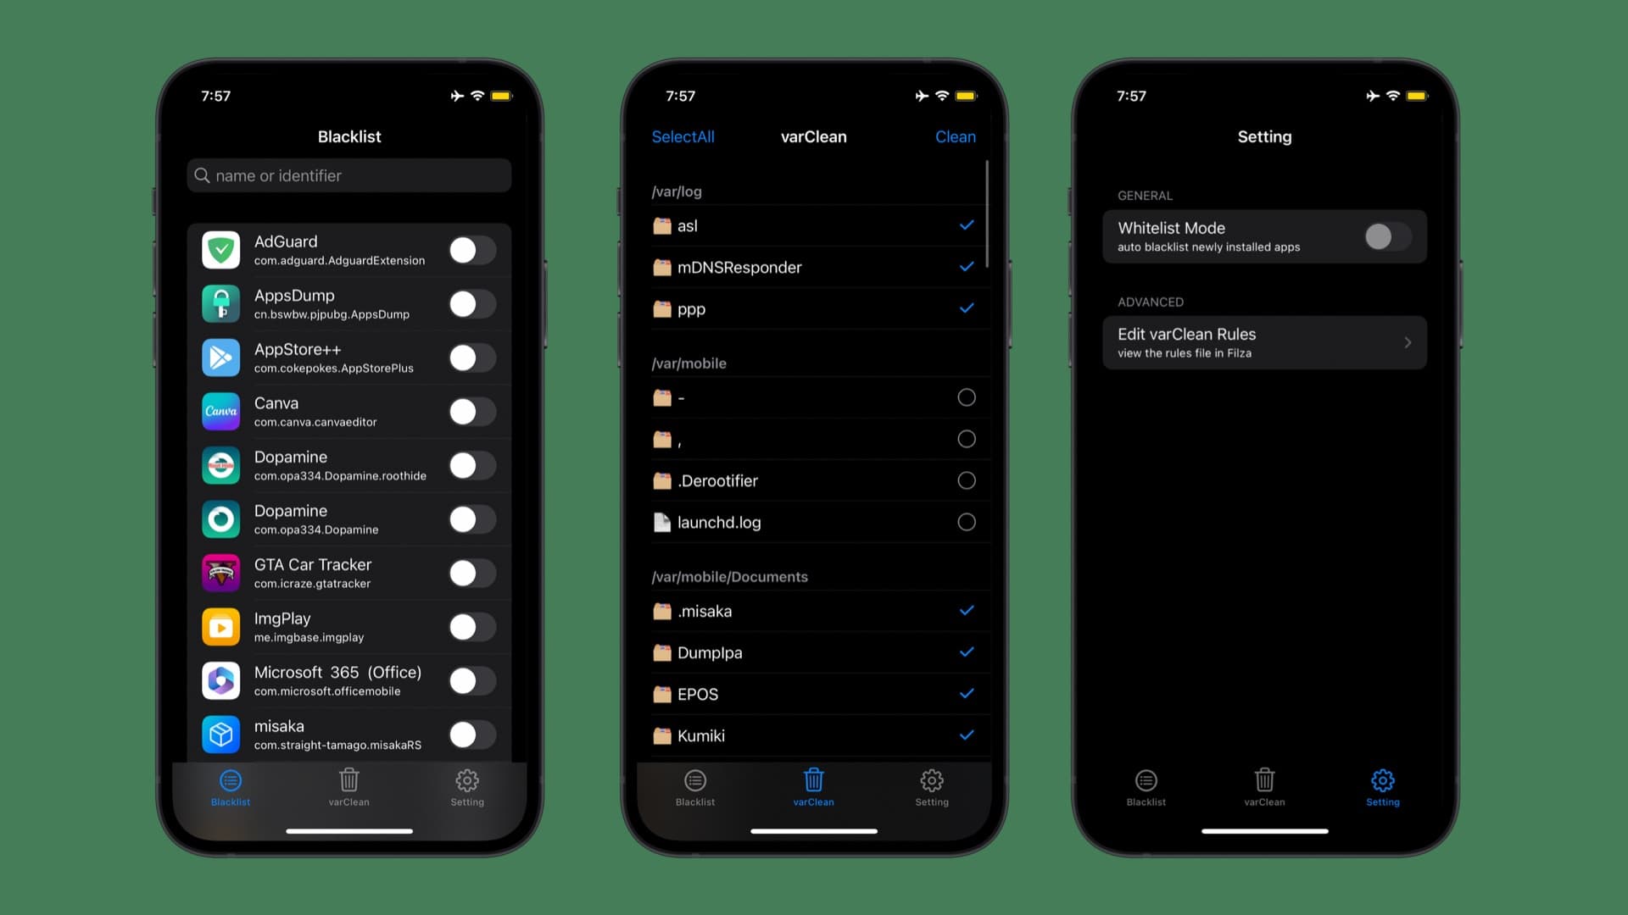This screenshot has height=915, width=1628.
Task: Select launchd.log file checkbox
Action: [964, 522]
